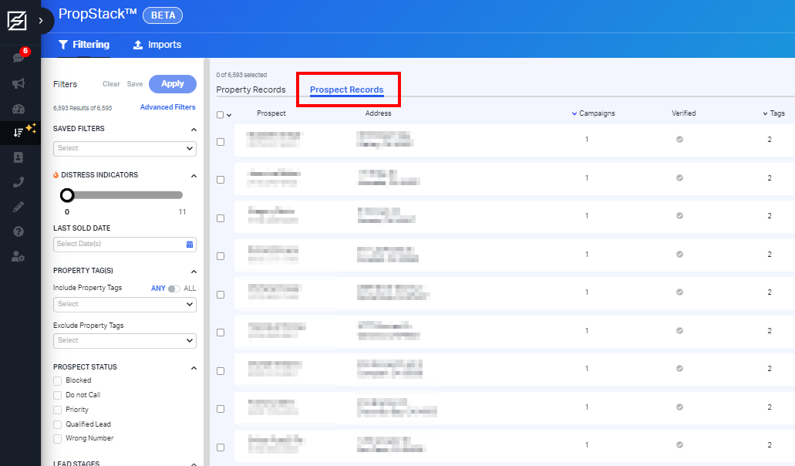
Task: Check the last prospect row checkbox
Action: tap(221, 447)
